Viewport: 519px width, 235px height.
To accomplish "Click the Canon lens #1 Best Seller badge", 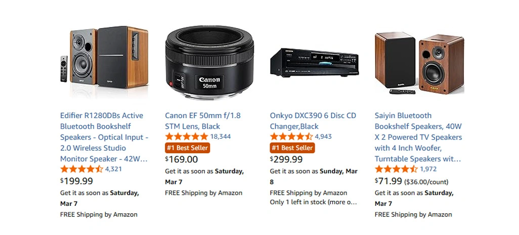I will pyautogui.click(x=187, y=148).
